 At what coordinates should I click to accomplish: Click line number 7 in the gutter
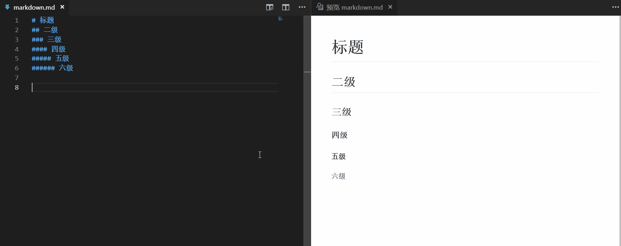pyautogui.click(x=16, y=78)
